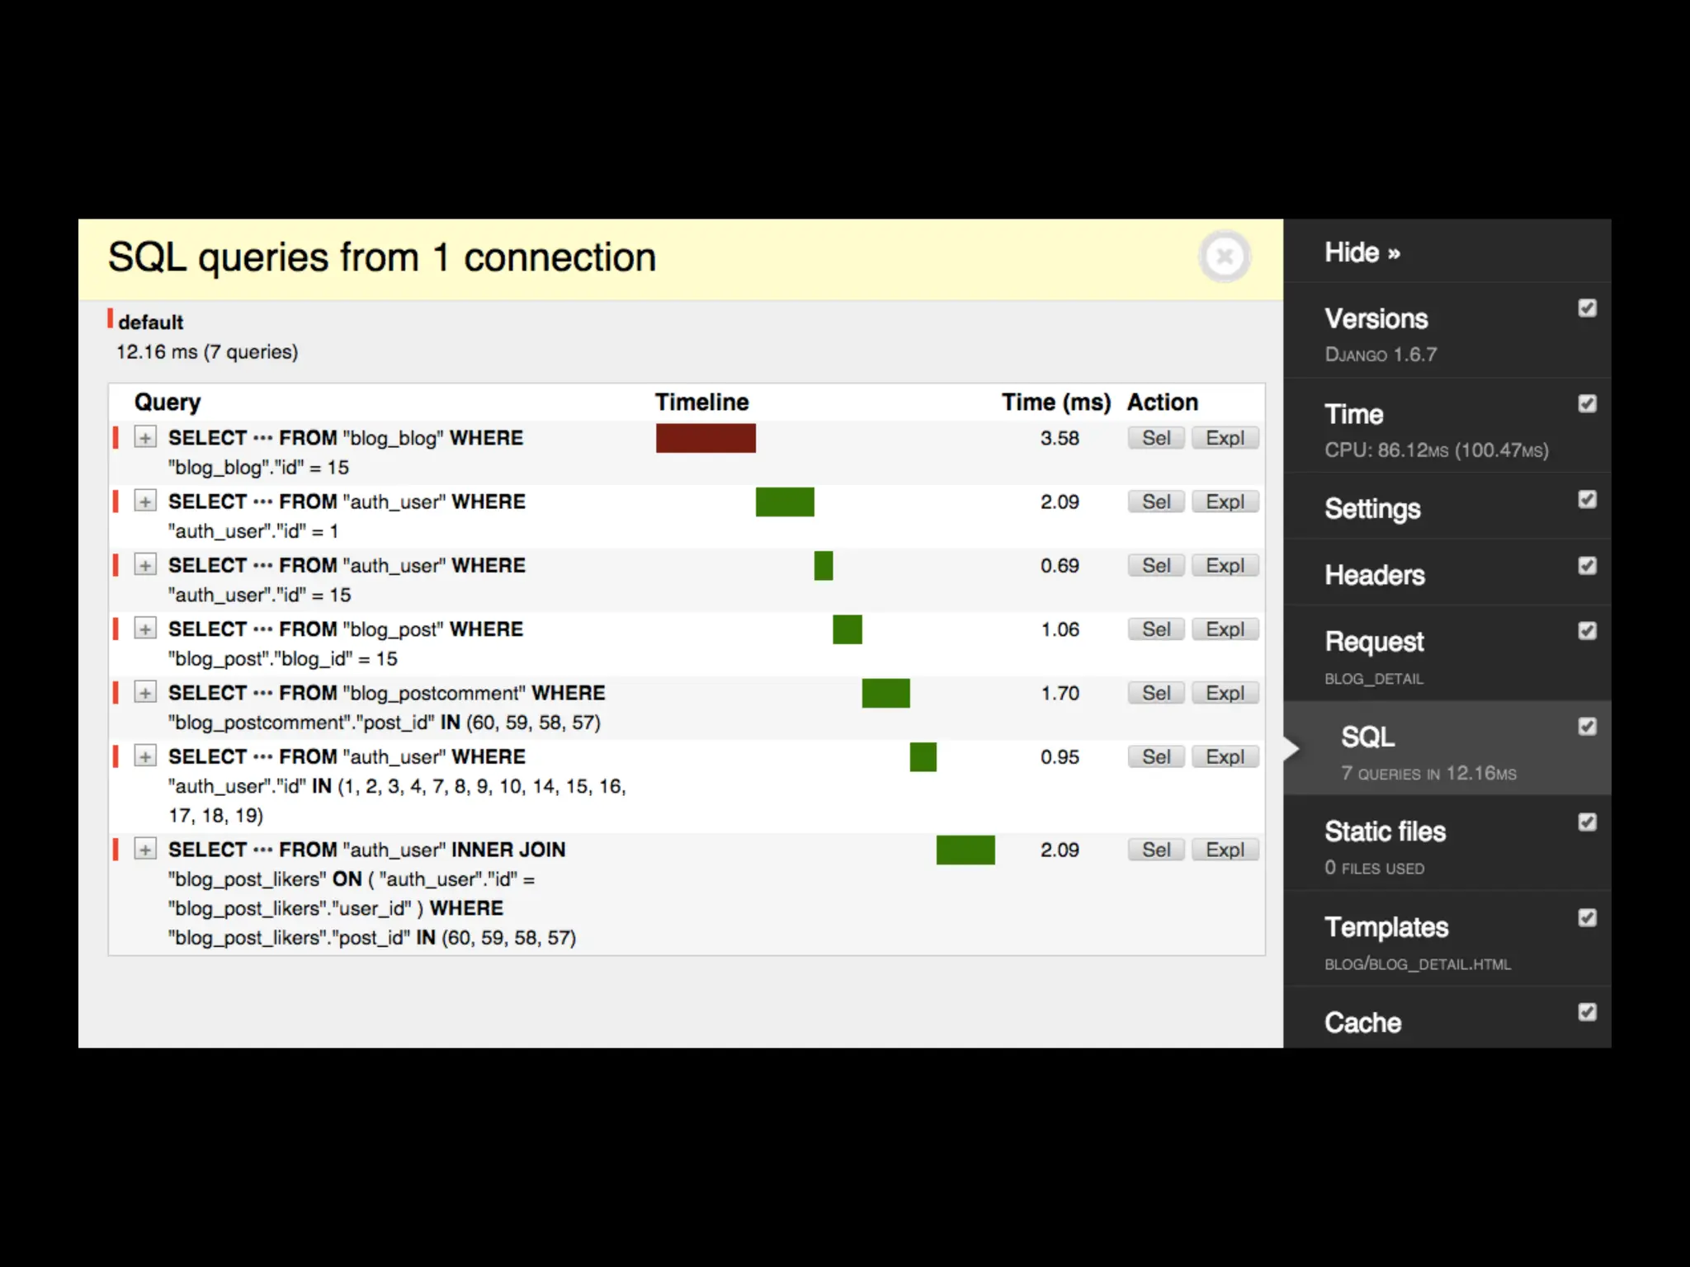Disable the Templates panel checkbox
1690x1267 pixels.
tap(1587, 917)
